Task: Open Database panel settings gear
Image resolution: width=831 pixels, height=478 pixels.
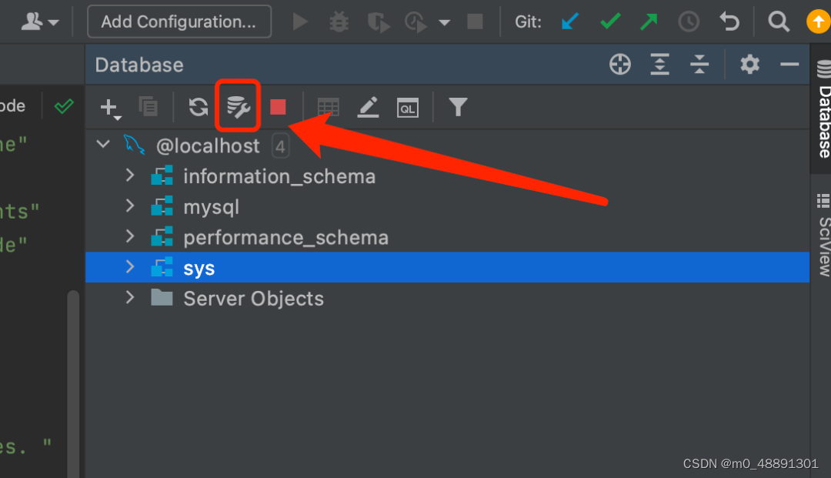Action: tap(750, 65)
